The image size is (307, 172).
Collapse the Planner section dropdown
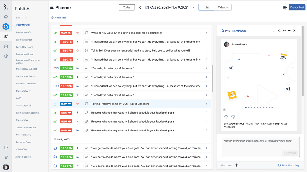(26, 18)
